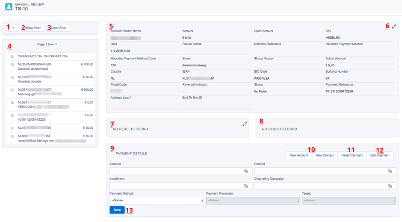Check the Donation as promised transaction
The height and width of the screenshot is (222, 402).
[12, 65]
